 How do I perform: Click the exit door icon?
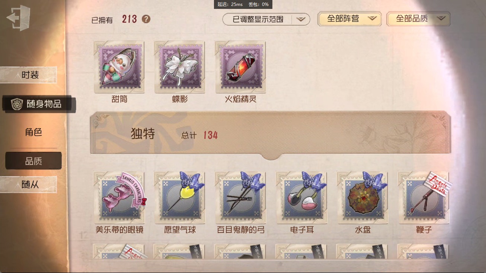pos(19,17)
